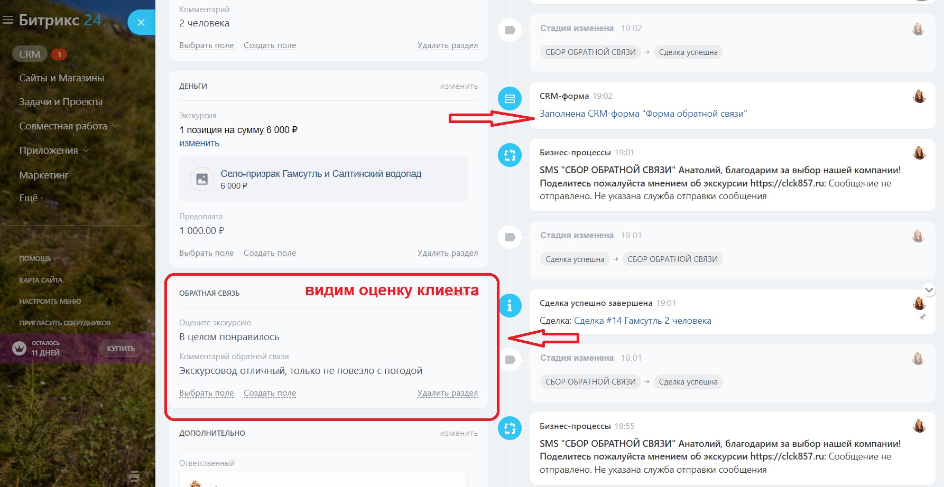Expand the Совместная работа menu

[x=68, y=126]
